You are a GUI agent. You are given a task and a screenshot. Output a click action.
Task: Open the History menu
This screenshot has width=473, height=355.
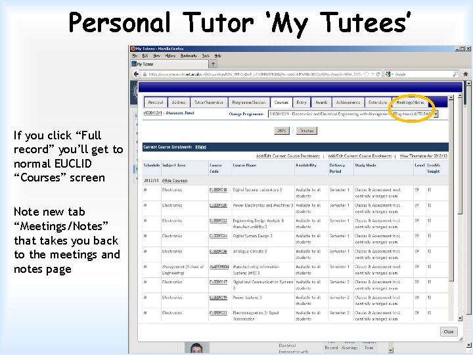(170, 55)
